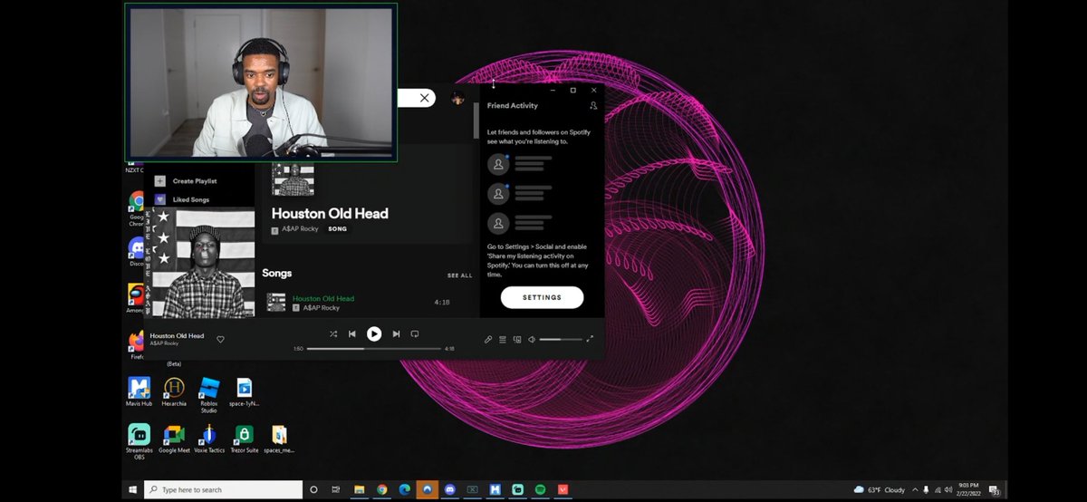
Task: Switch to Streamlabs on the taskbar
Action: tap(517, 489)
